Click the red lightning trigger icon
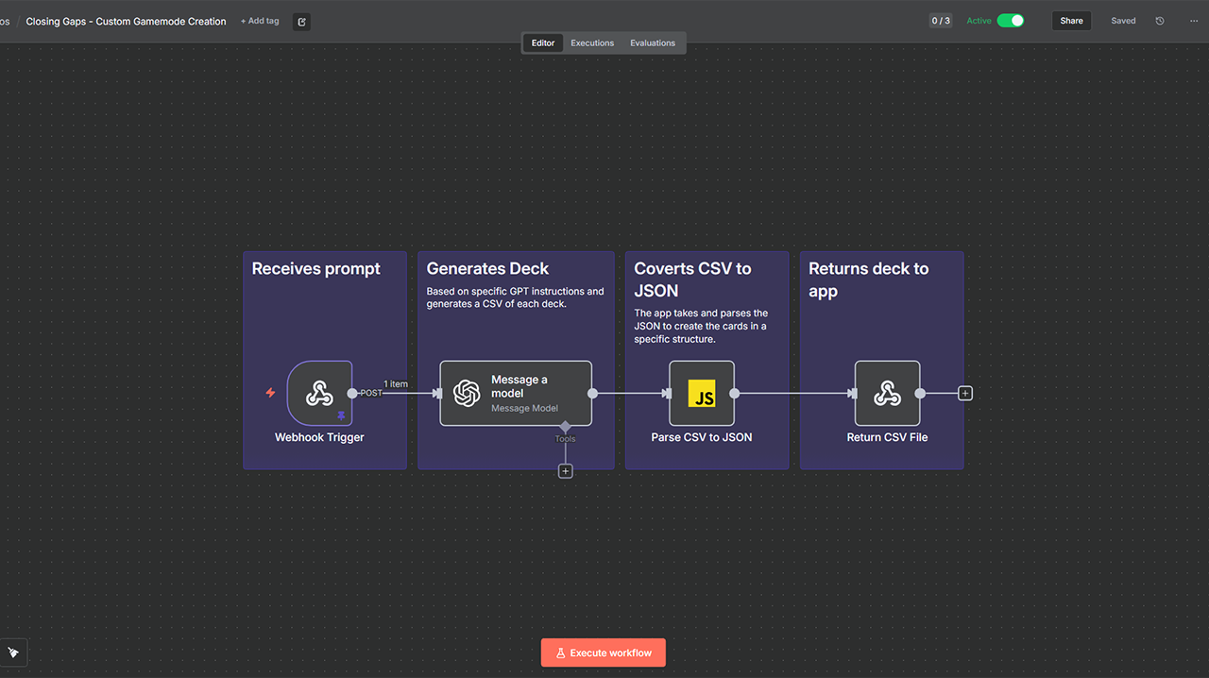 tap(270, 393)
